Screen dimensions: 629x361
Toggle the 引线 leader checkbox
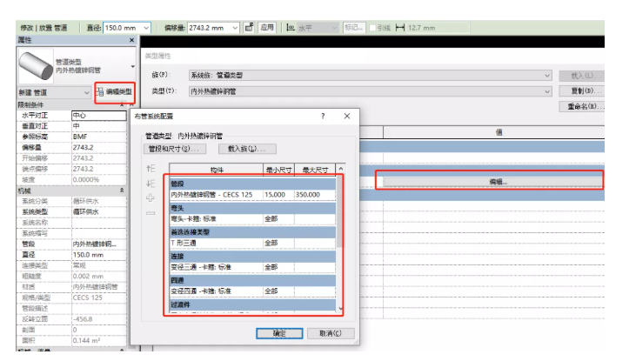372,28
